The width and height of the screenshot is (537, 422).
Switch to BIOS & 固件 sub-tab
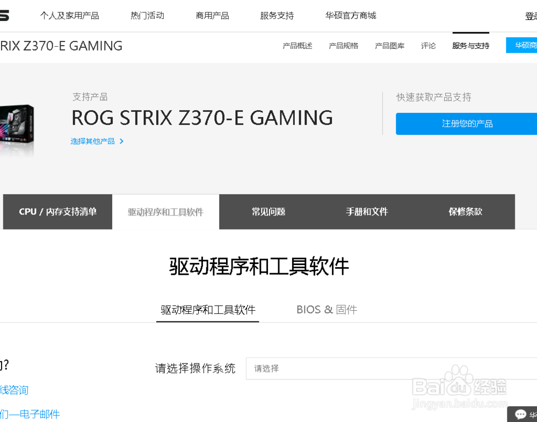[x=326, y=310]
